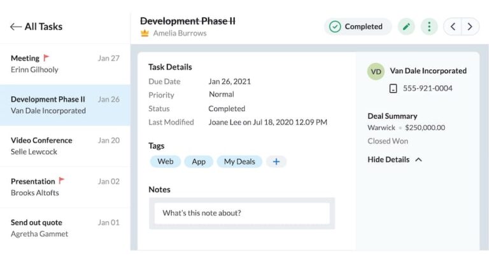Open the Presentation task for Brooks Altofts
Screen dimensions: 489x263
(65, 187)
